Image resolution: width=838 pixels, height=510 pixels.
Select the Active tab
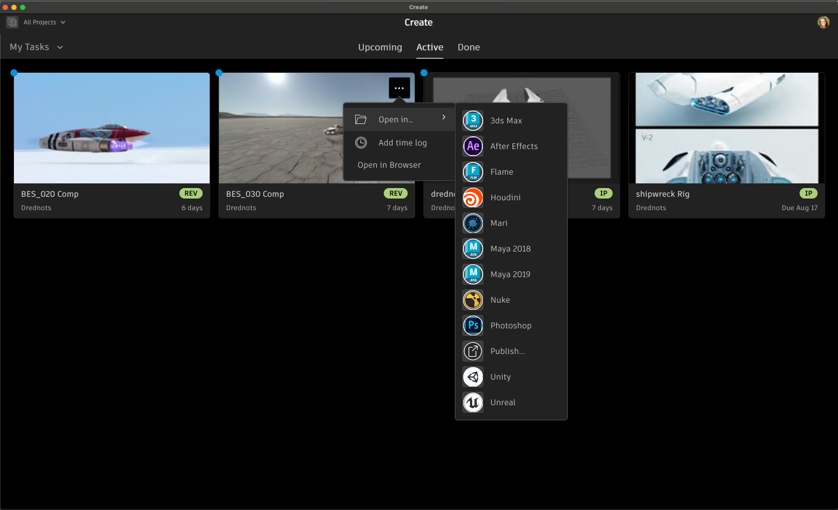click(430, 47)
